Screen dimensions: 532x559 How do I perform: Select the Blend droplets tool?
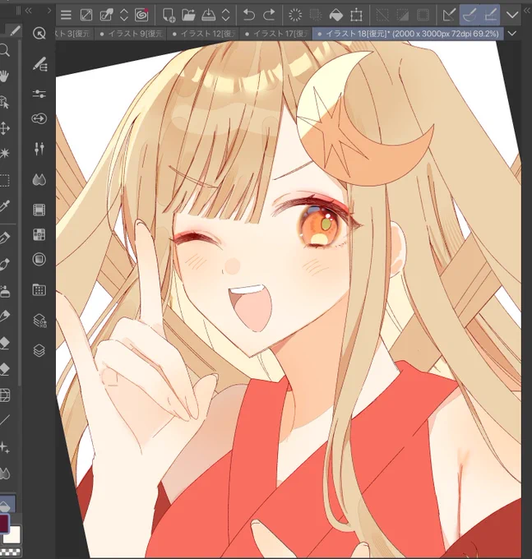pyautogui.click(x=4, y=474)
